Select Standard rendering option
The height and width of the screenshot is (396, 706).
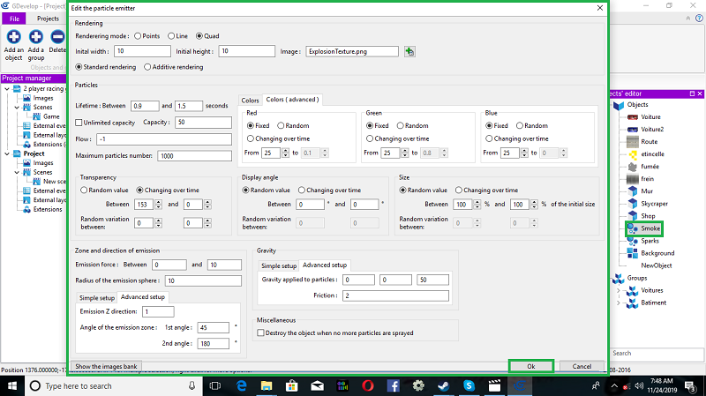79,67
